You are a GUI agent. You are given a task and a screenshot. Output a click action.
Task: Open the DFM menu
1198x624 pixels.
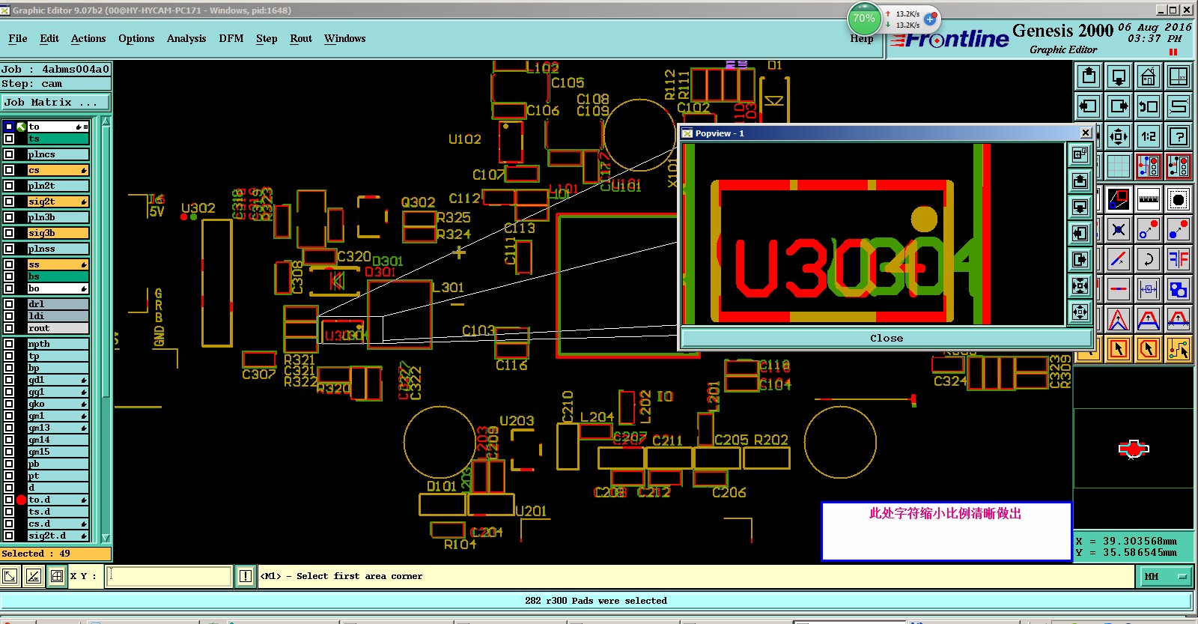[231, 39]
